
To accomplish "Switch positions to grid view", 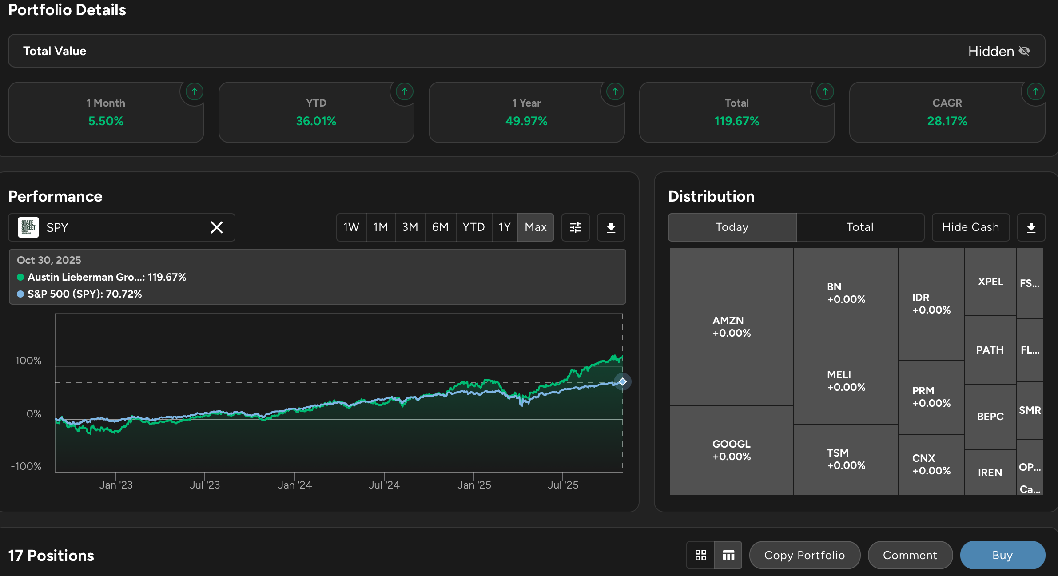I will pos(701,555).
